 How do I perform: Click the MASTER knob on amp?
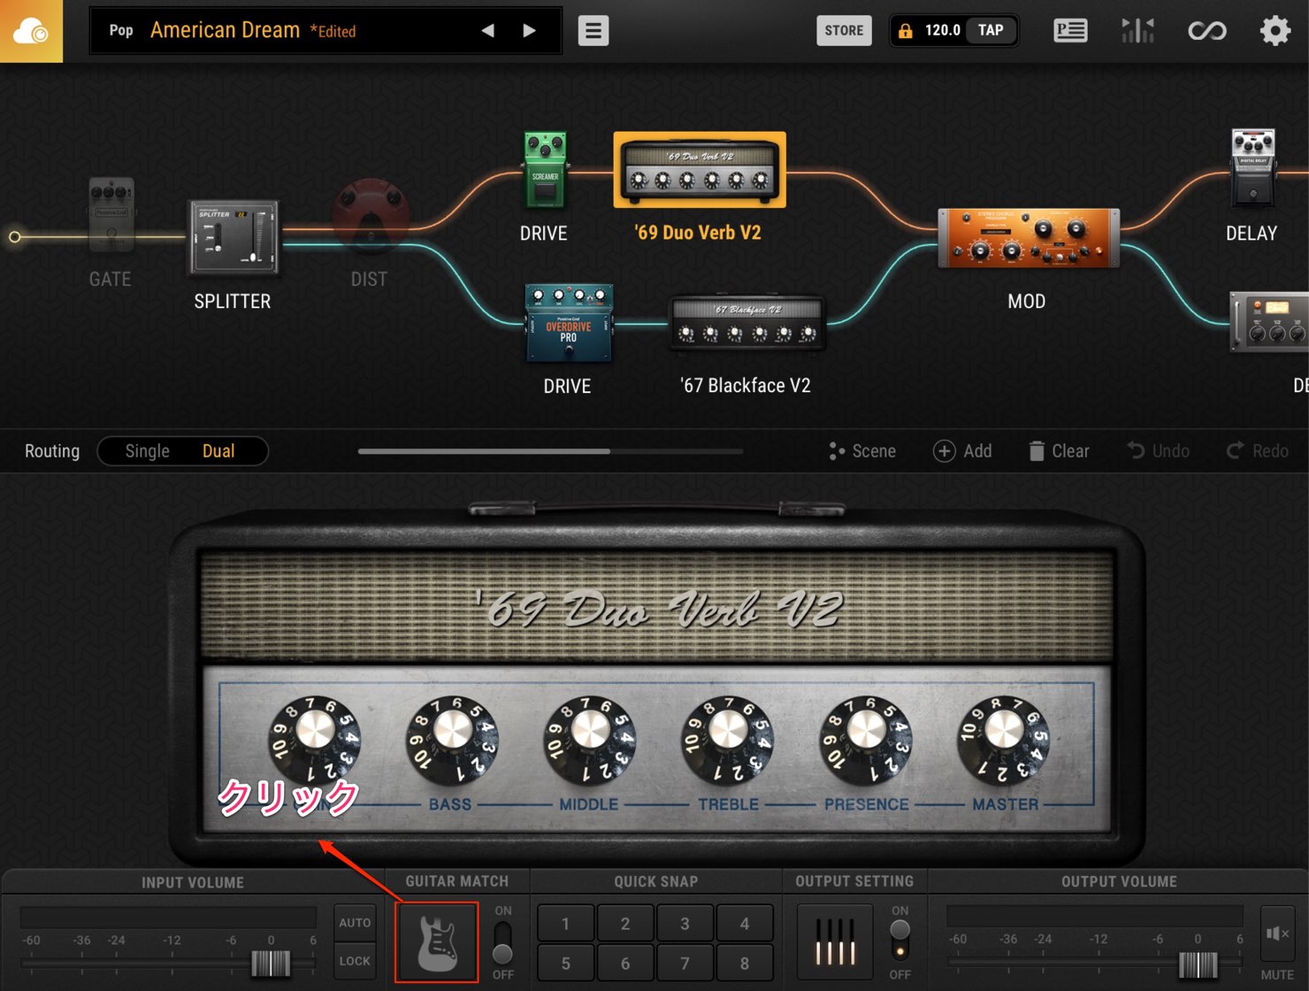point(1004,739)
